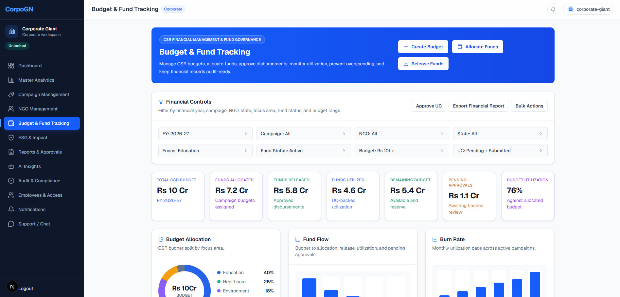Click the line chart icon beside Burn Rate

435,239
